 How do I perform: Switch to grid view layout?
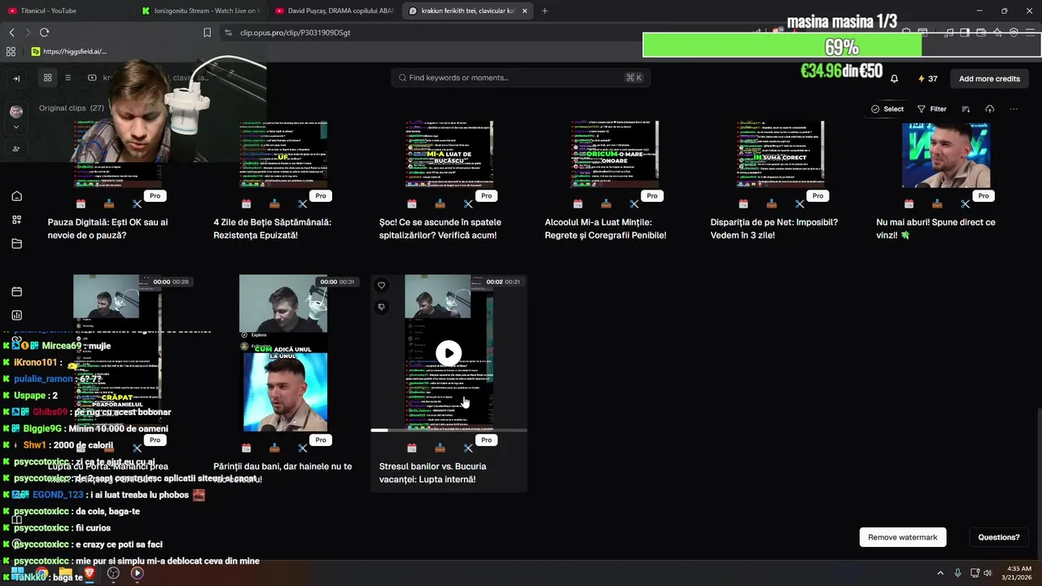tap(48, 77)
